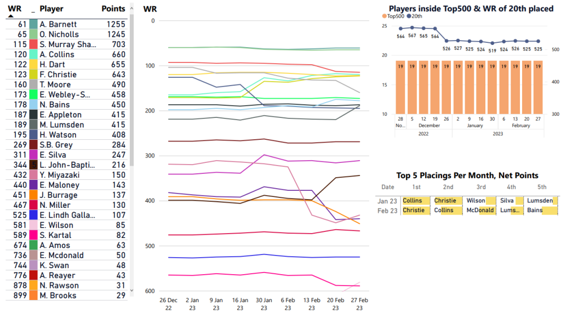Screen dimensions: 561x317
Task: Select A. Barnett's teal color square
Action: coord(33,24)
